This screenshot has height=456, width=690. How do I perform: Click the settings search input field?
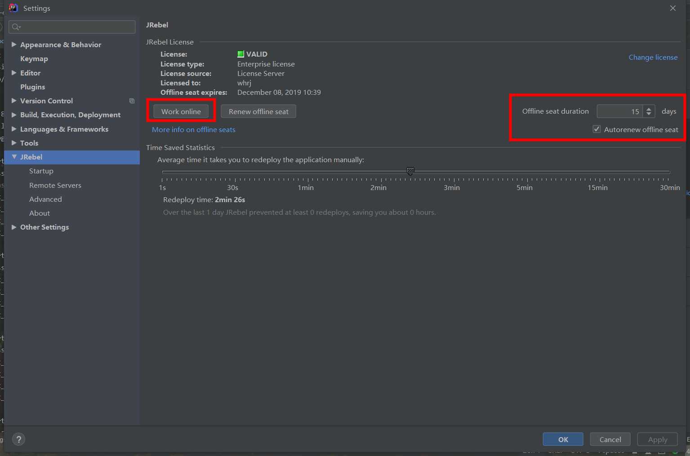72,27
